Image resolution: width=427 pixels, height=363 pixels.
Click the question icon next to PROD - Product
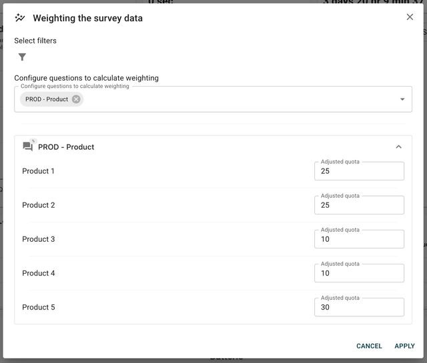pyautogui.click(x=28, y=147)
